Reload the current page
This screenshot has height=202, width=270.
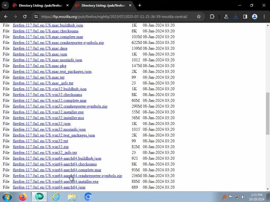click(x=25, y=17)
